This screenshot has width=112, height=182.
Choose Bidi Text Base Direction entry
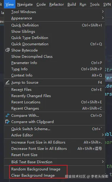(x=55, y=162)
